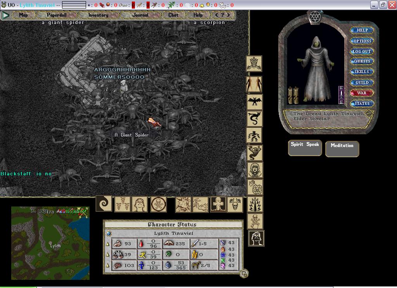Screen dimensions: 397x288
Task: Use the Spirit Speak skill button
Action: (x=305, y=148)
